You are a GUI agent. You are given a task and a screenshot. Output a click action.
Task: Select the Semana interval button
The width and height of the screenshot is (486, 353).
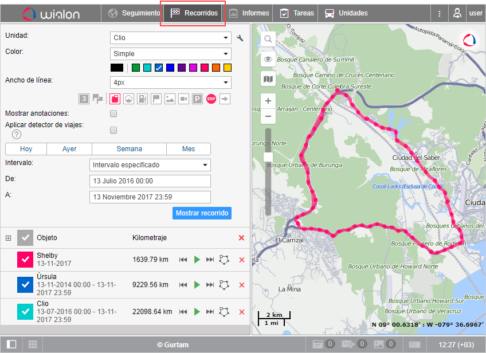tap(129, 149)
